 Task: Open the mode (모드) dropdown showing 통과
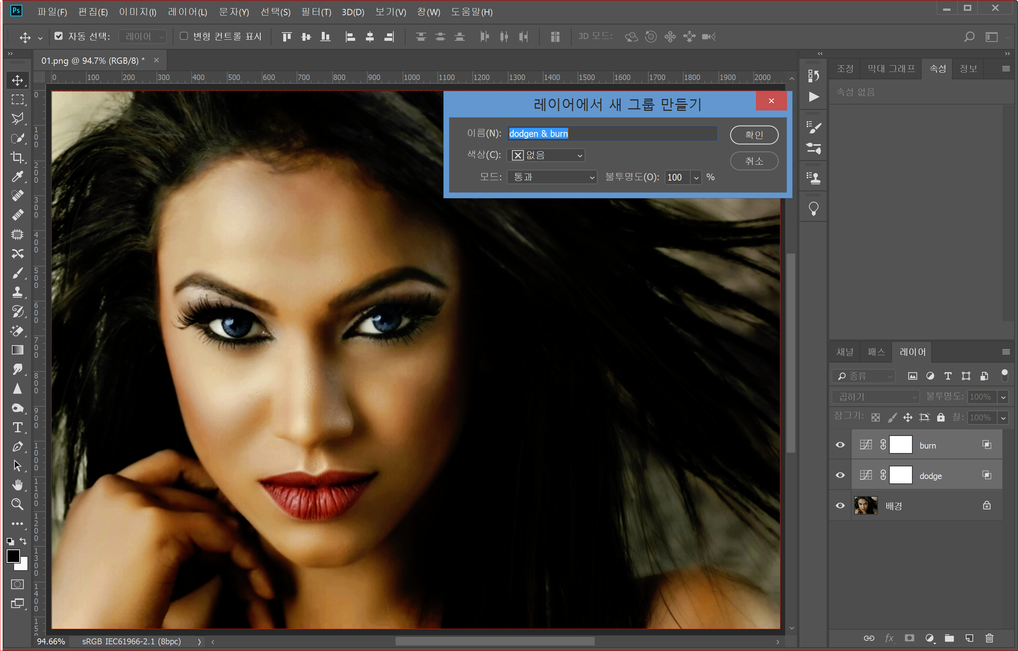coord(552,178)
